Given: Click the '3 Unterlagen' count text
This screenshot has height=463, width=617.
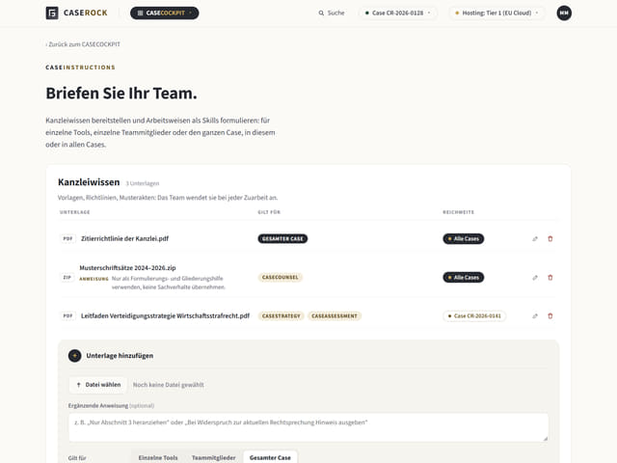Looking at the screenshot, I should coord(143,183).
